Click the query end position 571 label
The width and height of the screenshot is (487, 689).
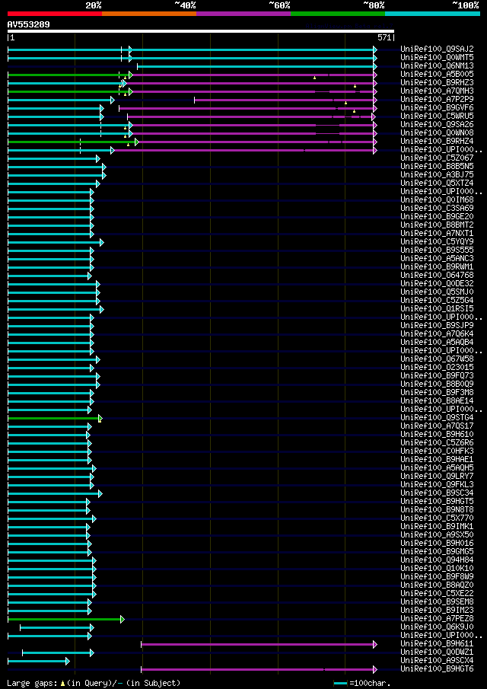tap(384, 38)
